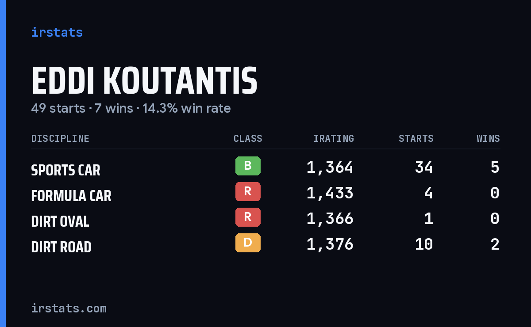Sort by IRATING column header
Image resolution: width=531 pixels, height=327 pixels.
pos(334,139)
